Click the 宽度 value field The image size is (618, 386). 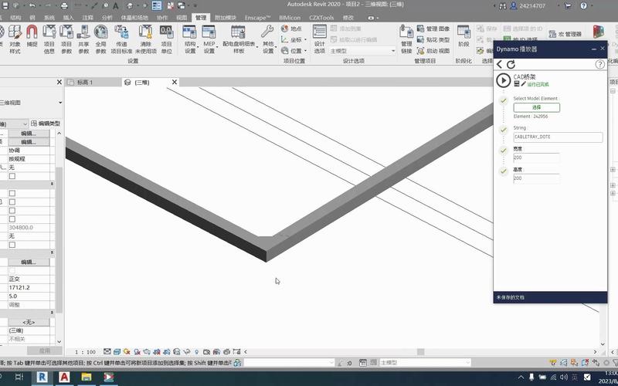[x=536, y=157]
